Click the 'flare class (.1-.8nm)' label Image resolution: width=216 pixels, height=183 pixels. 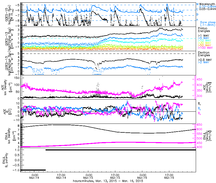coord(208,23)
